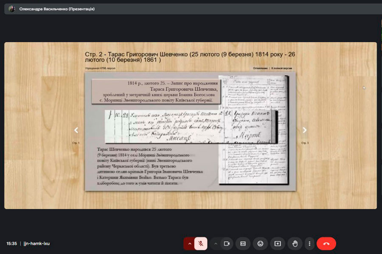Click the Present now screen-share icon
Viewport: 382px width, 254px height.
pos(278,243)
